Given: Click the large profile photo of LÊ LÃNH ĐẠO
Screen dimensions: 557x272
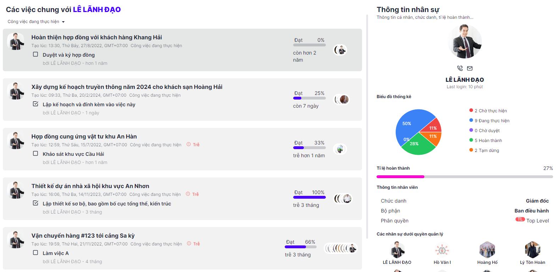Looking at the screenshot, I should point(465,41).
